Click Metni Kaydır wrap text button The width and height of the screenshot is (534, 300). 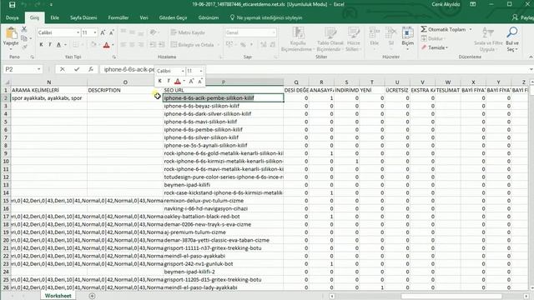(188, 32)
